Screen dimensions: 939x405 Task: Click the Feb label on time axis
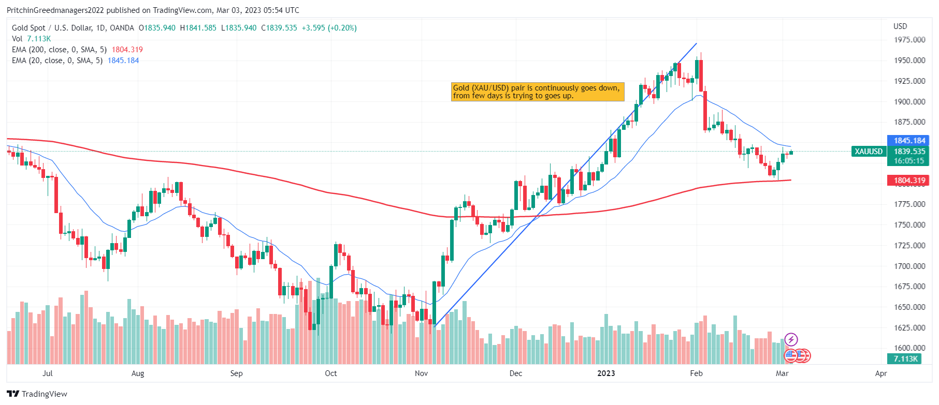tap(697, 373)
